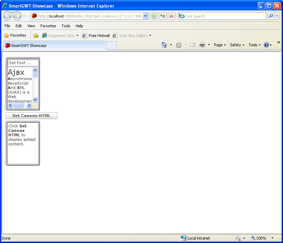
Task: Click the green Refresh arrows icon
Action: coord(163,16)
